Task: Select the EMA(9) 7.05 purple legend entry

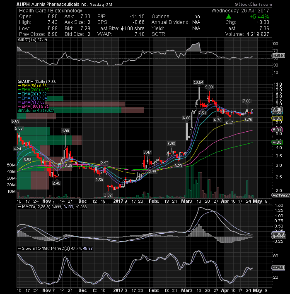Action: click(x=31, y=102)
